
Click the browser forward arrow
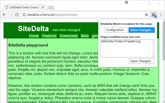click(11, 15)
